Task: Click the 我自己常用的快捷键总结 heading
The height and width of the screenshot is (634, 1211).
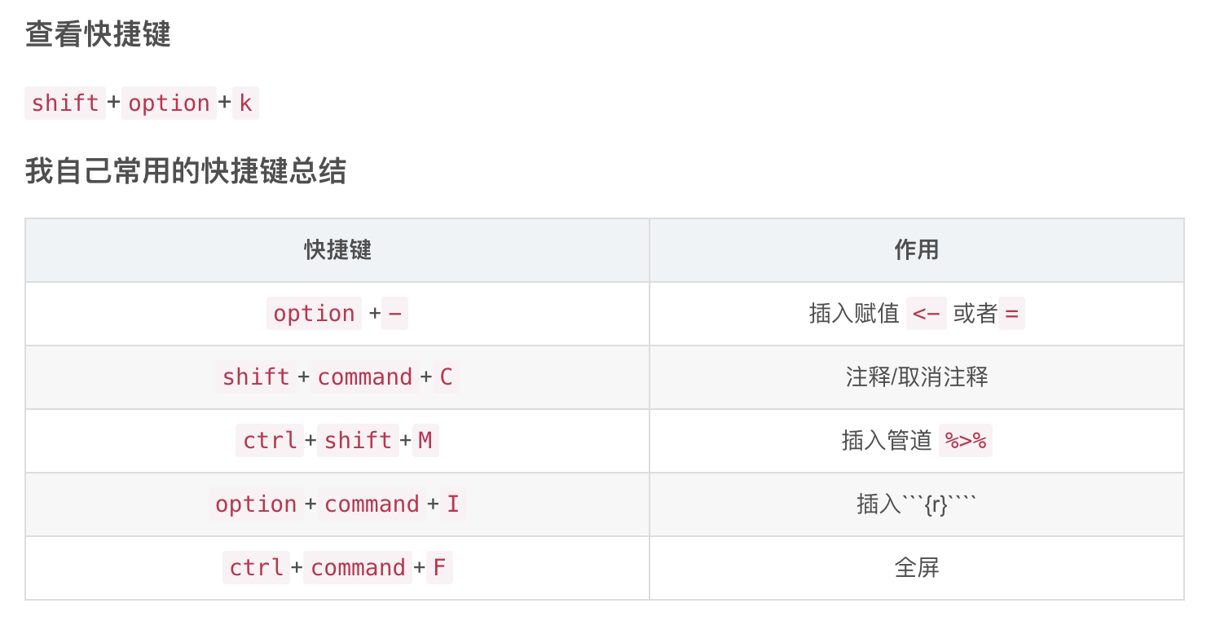Action: click(x=186, y=171)
